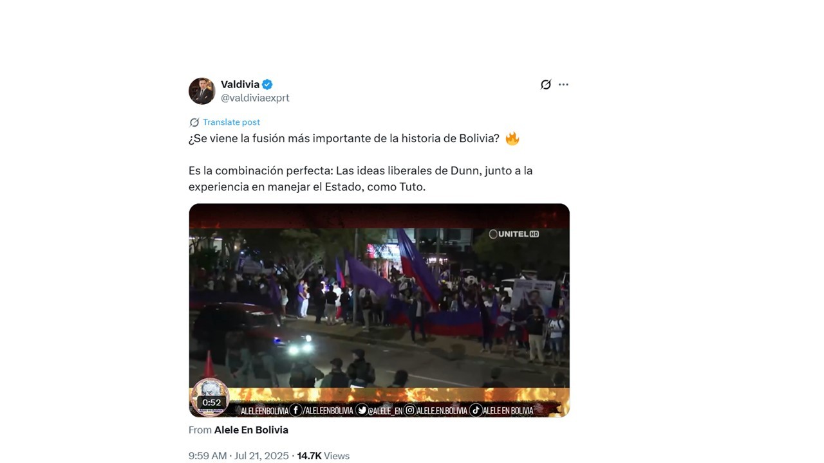Play the embedded rally video
This screenshot has width=824, height=463.
click(379, 310)
